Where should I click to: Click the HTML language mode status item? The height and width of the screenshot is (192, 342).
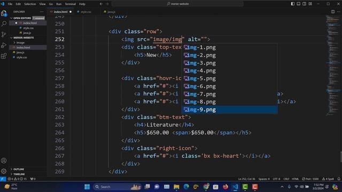tap(295, 179)
